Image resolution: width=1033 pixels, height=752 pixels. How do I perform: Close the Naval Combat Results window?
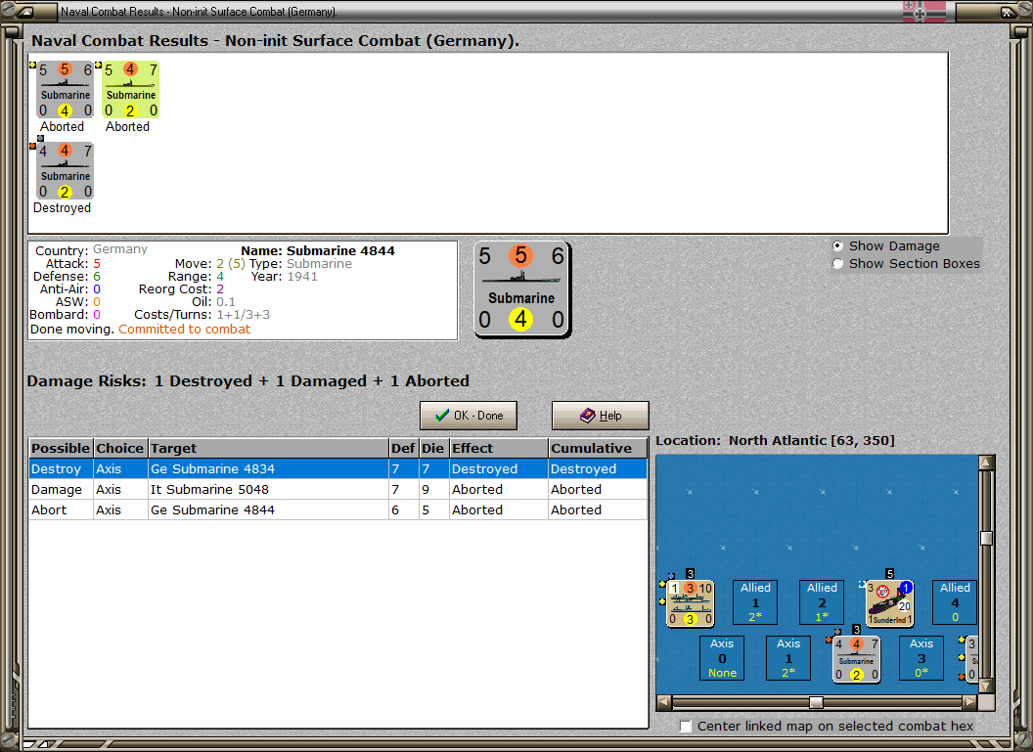[1008, 12]
